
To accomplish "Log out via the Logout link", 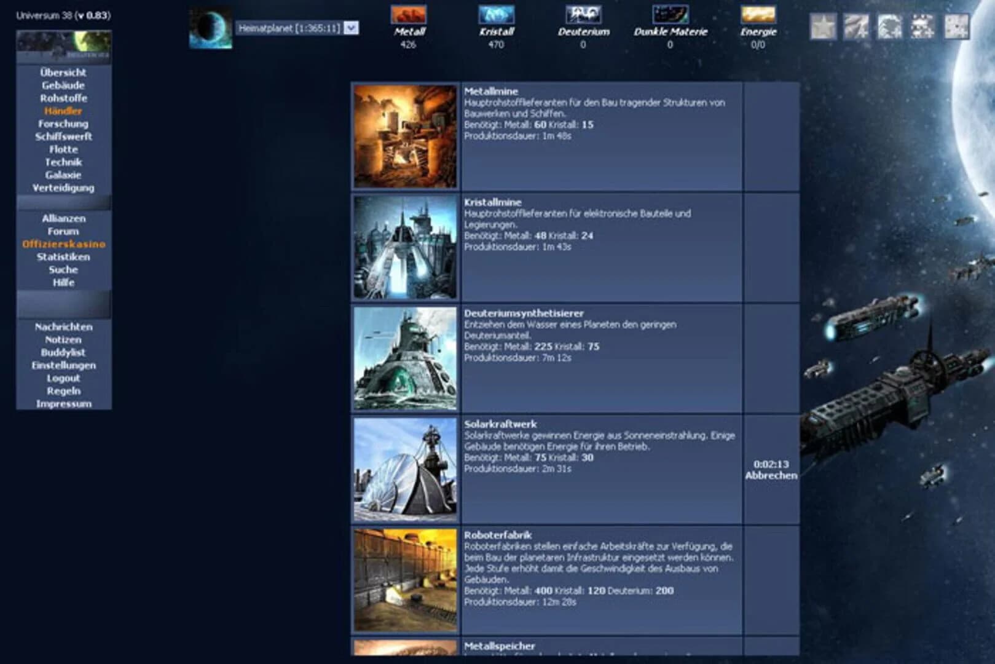I will 63,379.
